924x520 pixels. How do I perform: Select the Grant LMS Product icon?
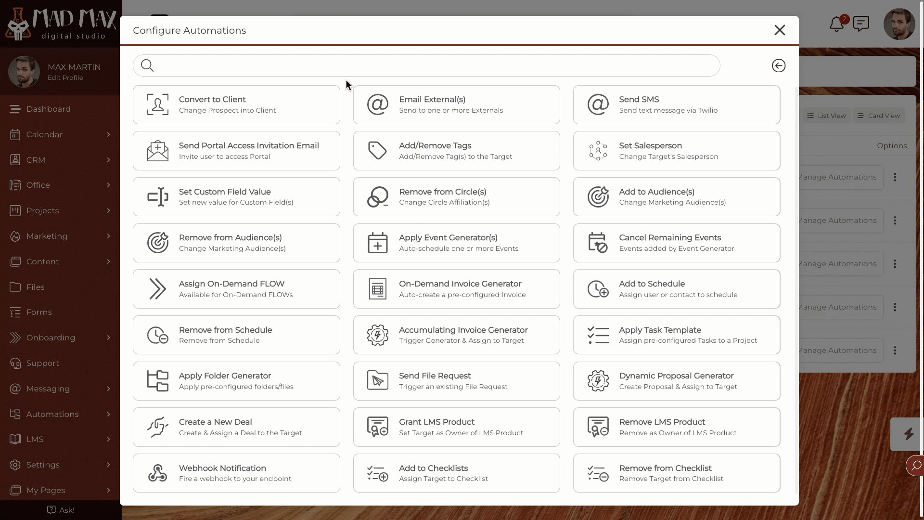378,427
